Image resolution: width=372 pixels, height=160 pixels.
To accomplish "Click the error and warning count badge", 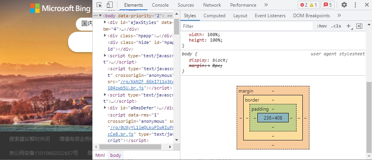I will (x=309, y=5).
